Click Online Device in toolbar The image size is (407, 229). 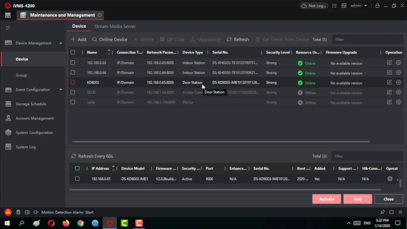click(110, 39)
